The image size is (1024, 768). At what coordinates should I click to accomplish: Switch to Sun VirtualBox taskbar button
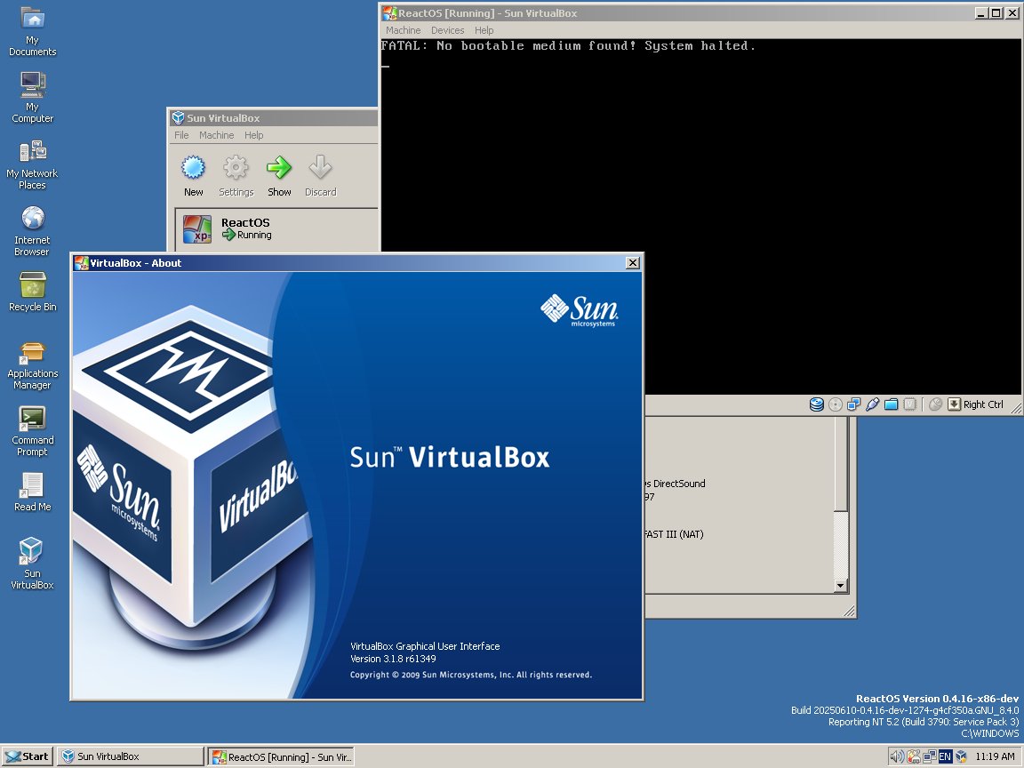coord(131,756)
